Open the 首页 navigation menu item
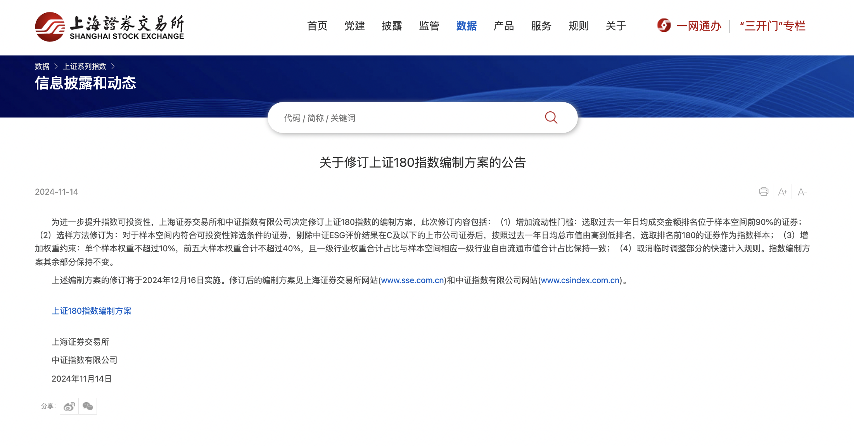Viewport: 854px width, 446px height. pyautogui.click(x=317, y=26)
